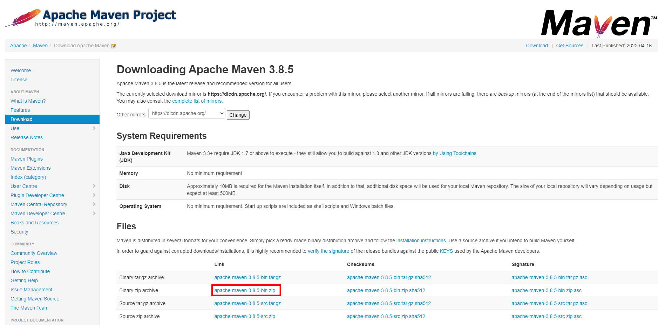Download apache-maven-3.8.5-src.zip

point(245,316)
